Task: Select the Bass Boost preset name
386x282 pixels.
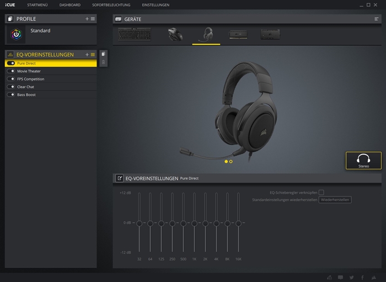Action: click(x=26, y=95)
